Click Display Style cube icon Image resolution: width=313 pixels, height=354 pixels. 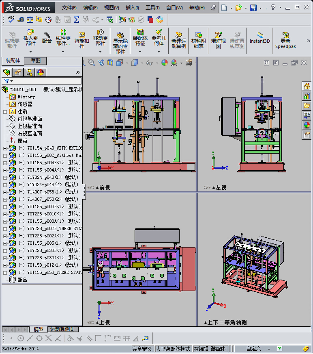(135, 63)
